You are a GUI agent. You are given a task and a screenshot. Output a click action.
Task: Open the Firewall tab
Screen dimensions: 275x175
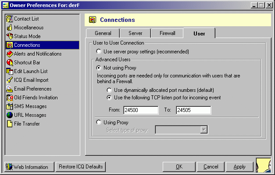(x=167, y=33)
